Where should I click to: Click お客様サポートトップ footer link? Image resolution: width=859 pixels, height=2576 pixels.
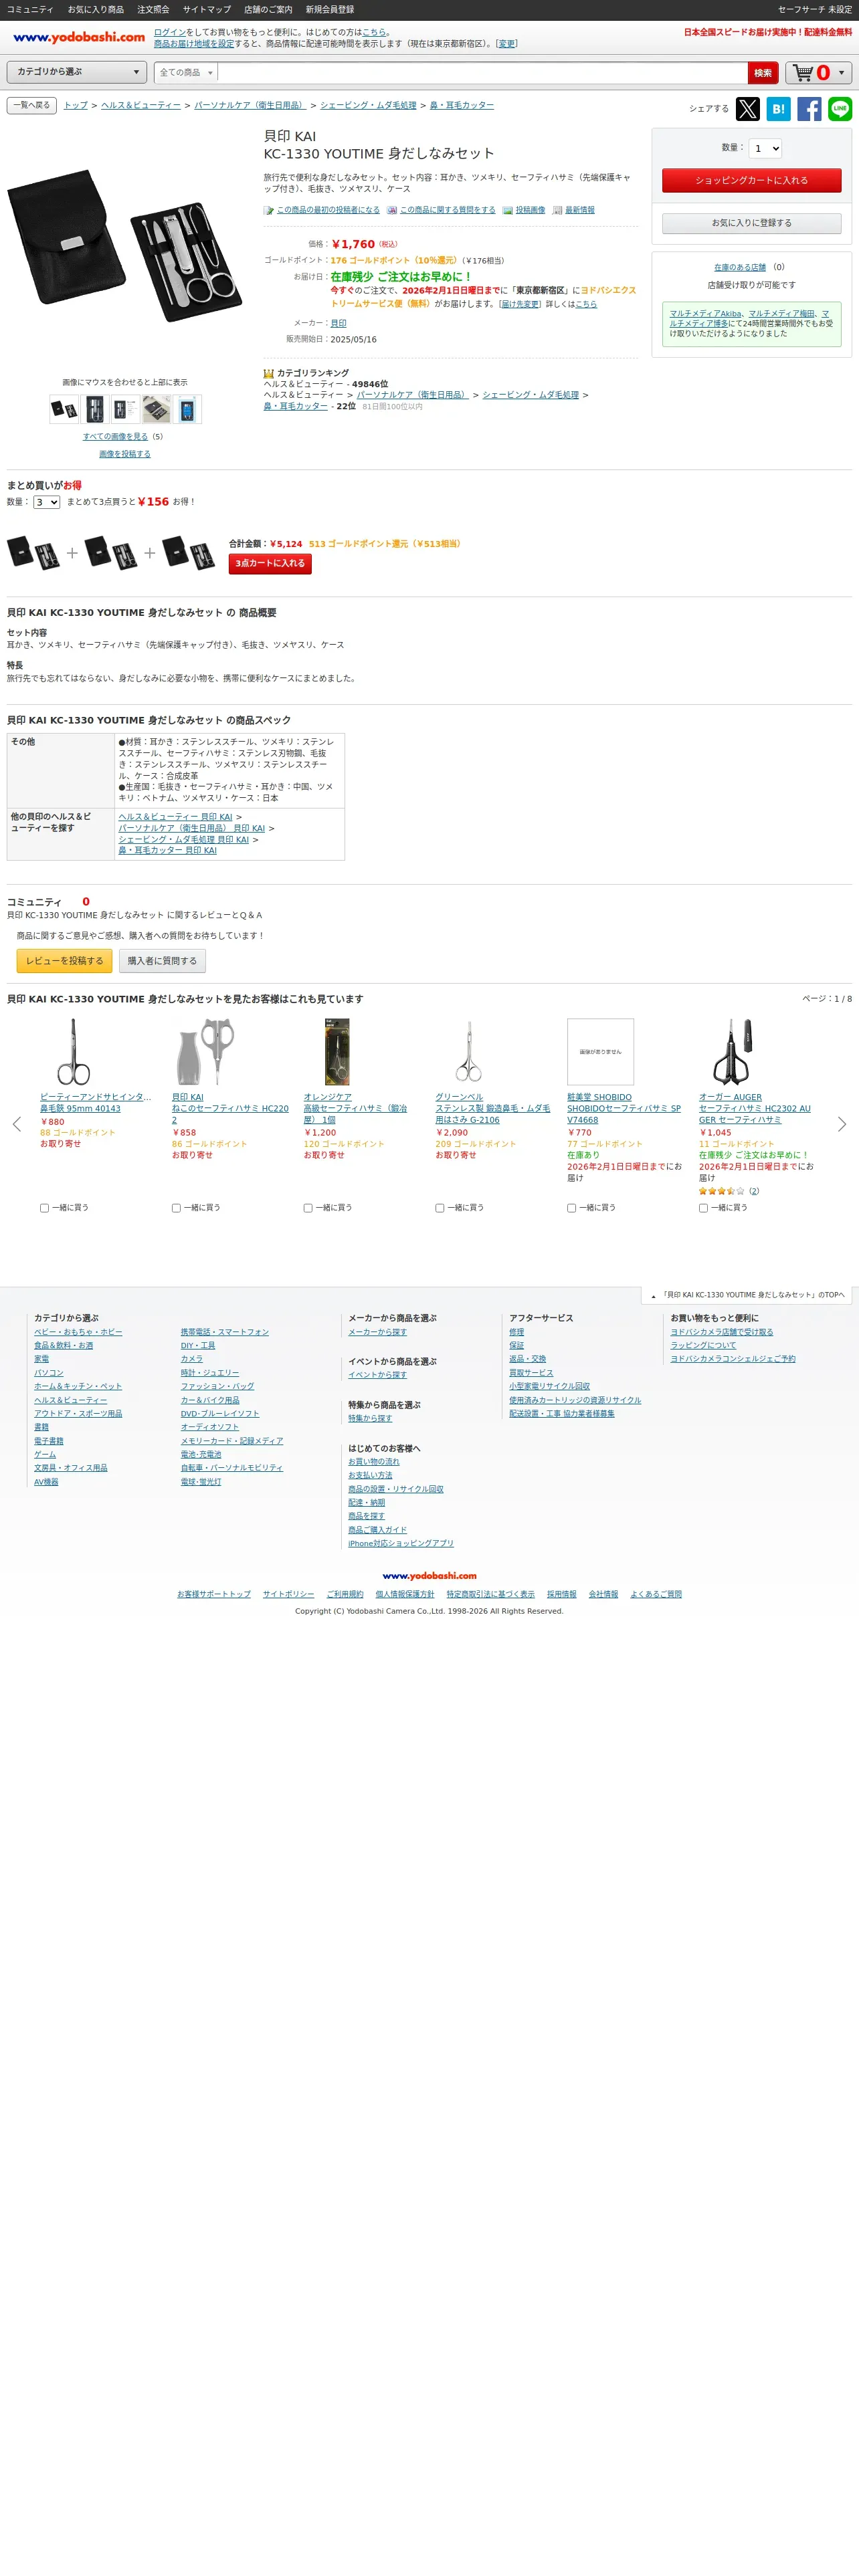click(x=214, y=1594)
